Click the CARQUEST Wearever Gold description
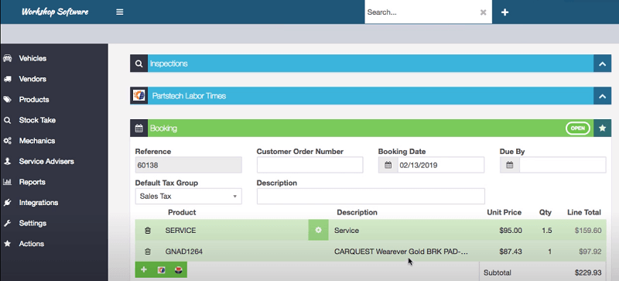The height and width of the screenshot is (281, 619). pyautogui.click(x=401, y=252)
